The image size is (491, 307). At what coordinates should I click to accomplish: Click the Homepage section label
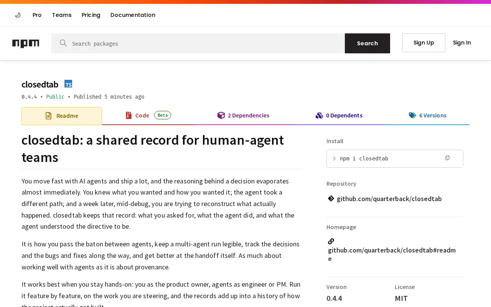tap(341, 227)
